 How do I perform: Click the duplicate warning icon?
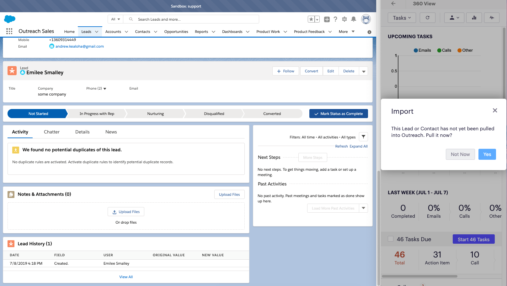(16, 150)
